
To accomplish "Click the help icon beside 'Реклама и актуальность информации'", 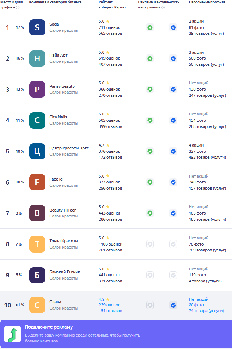I will tap(163, 7).
